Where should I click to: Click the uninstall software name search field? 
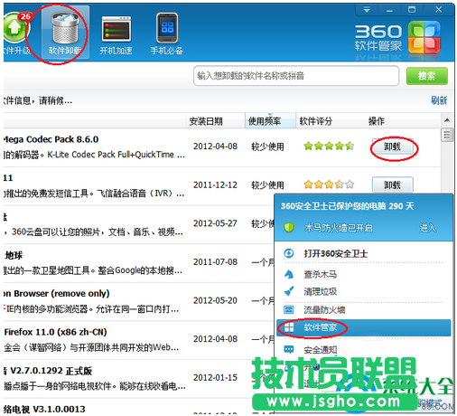tap(296, 76)
